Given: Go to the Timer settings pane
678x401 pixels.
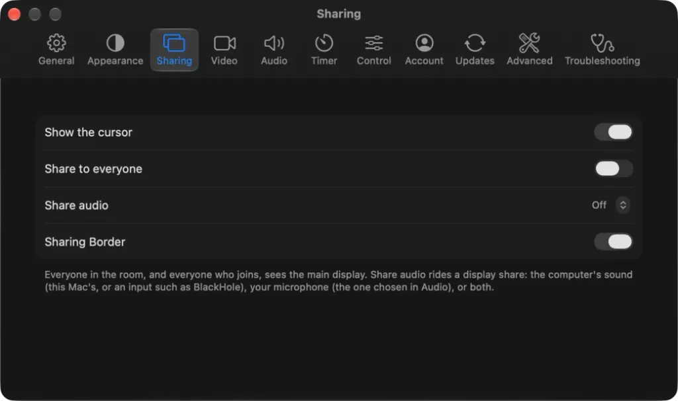Looking at the screenshot, I should (x=324, y=50).
